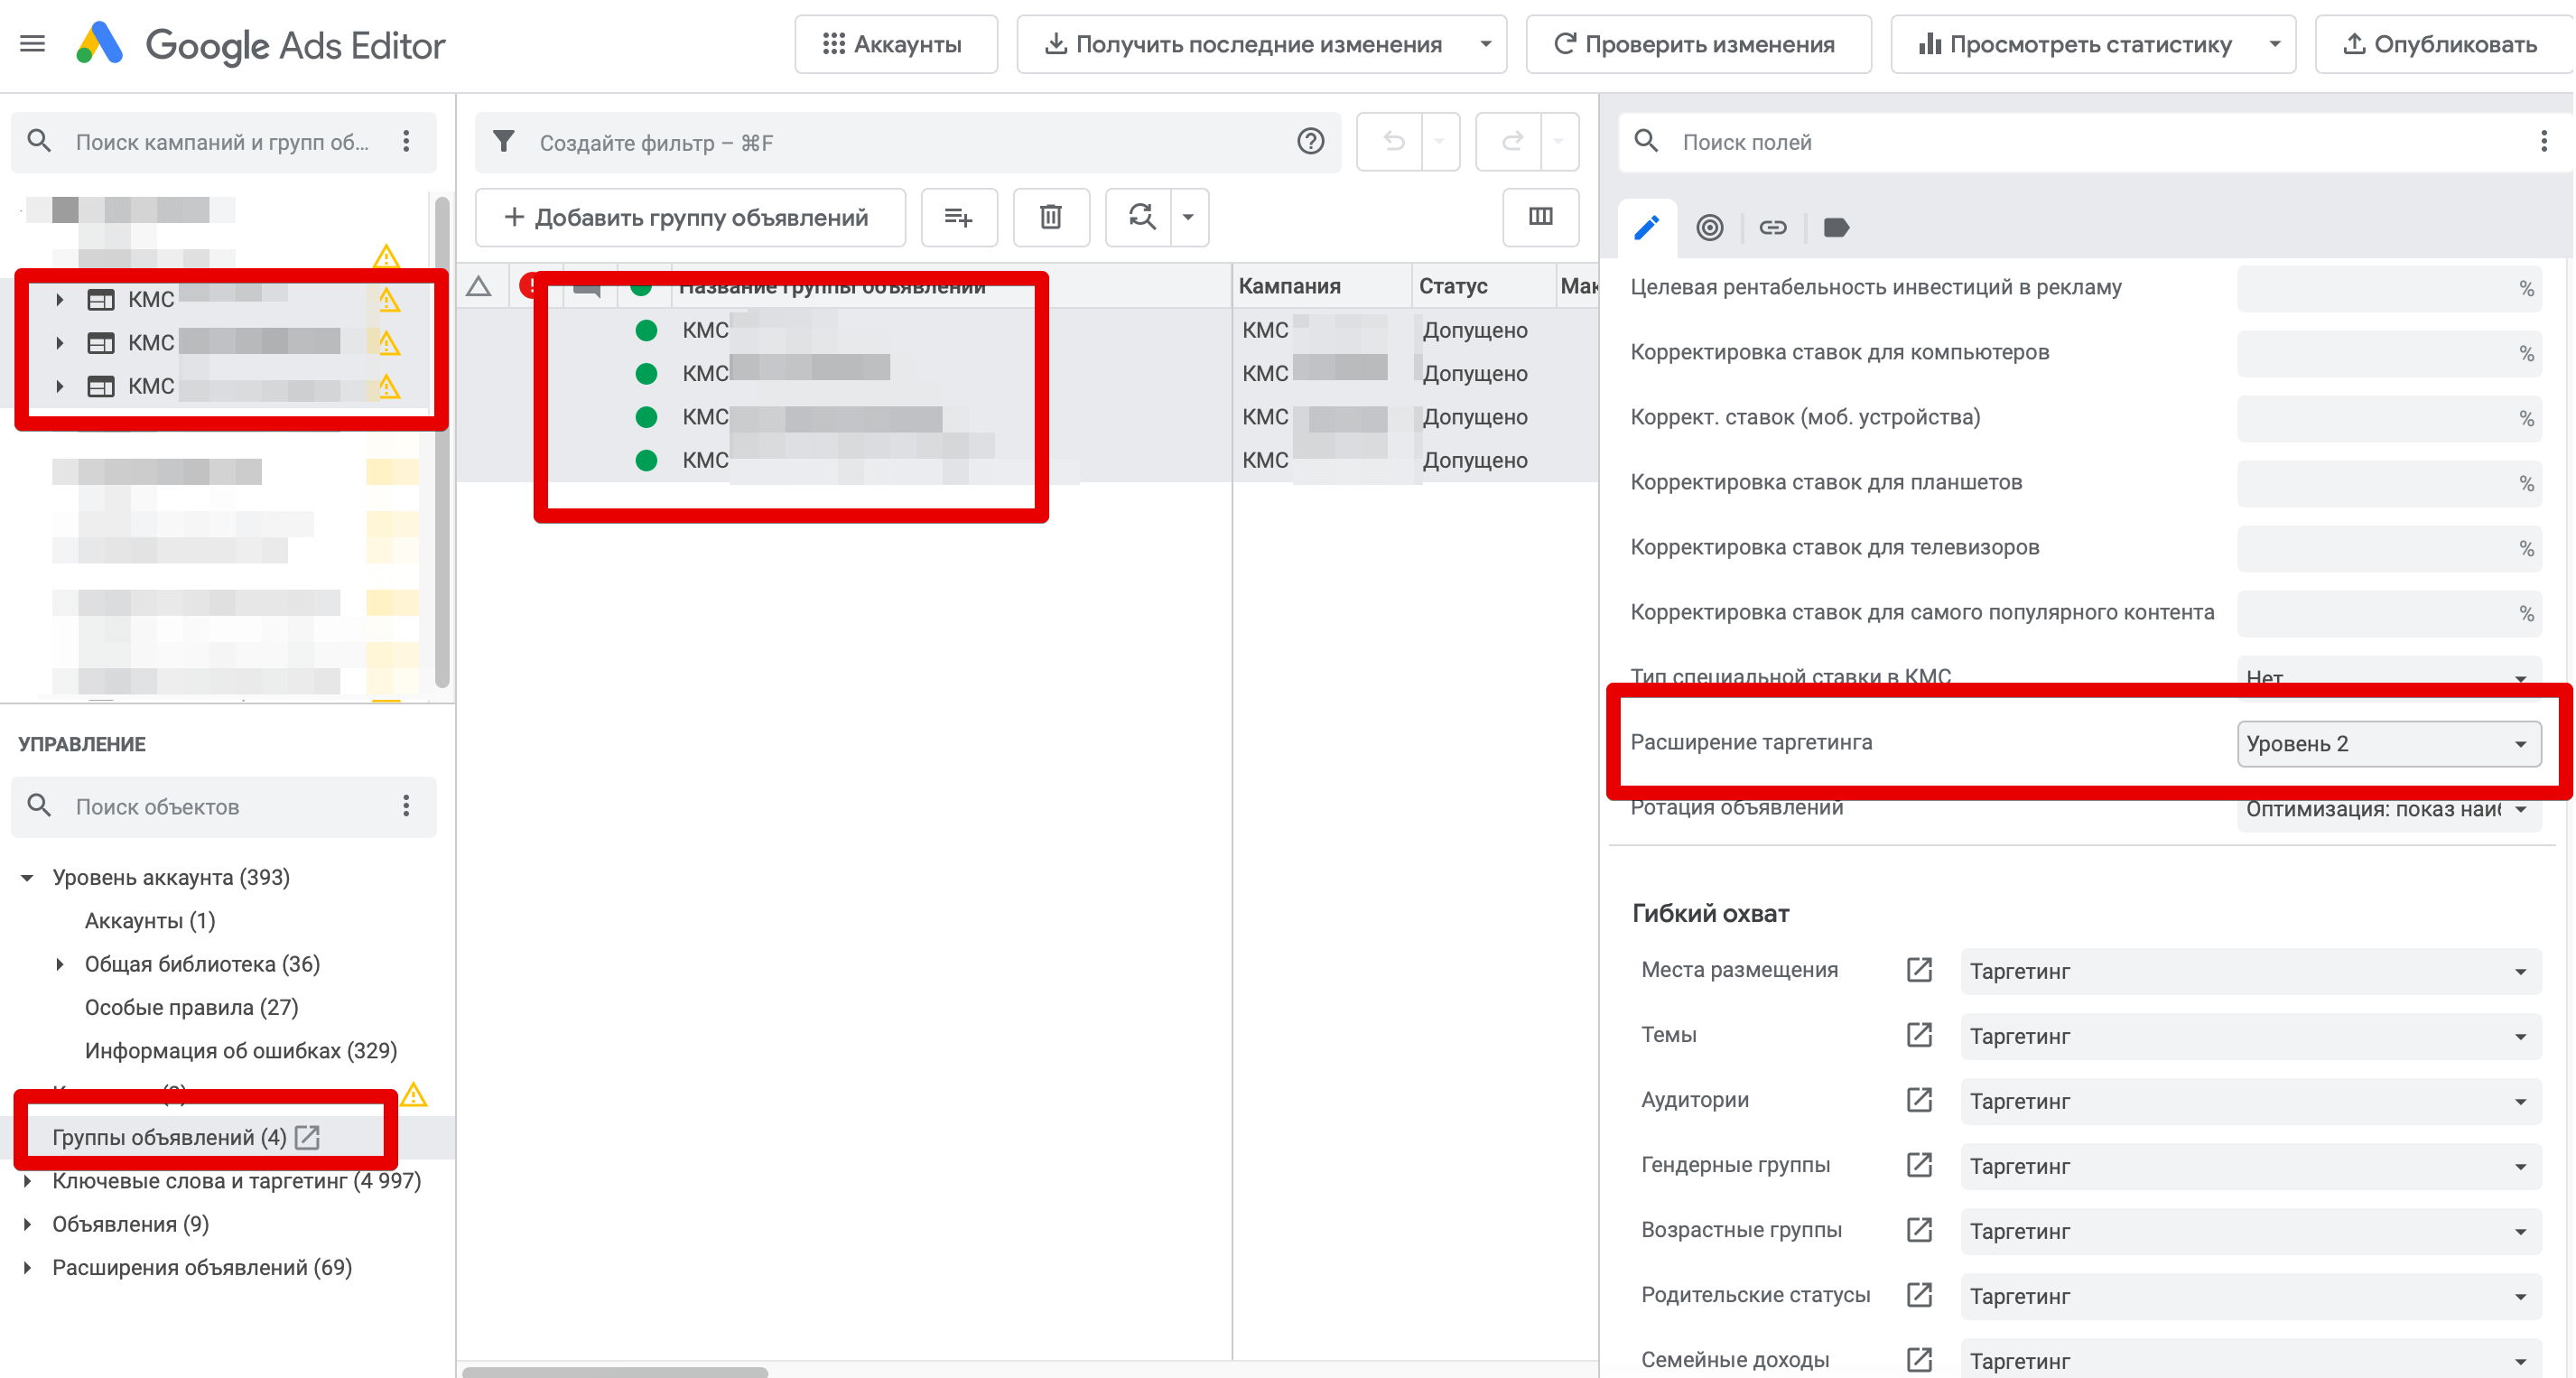Collapse Уровень аккаунта tree node
This screenshot has height=1378, width=2576.
(x=28, y=877)
